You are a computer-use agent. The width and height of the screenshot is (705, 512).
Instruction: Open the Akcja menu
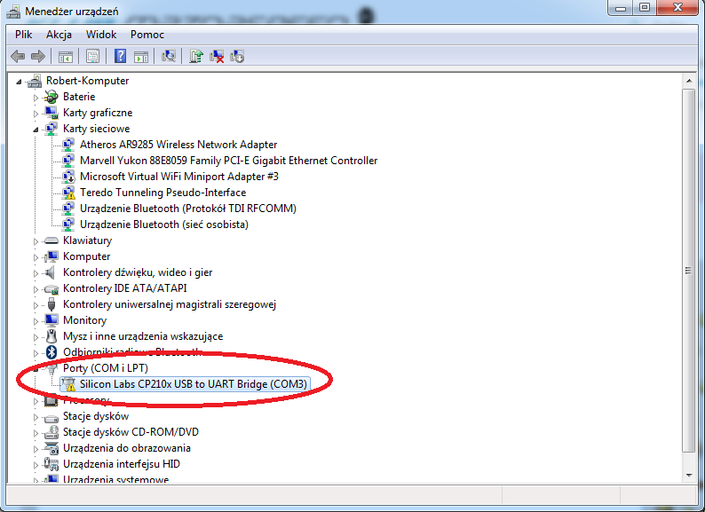pyautogui.click(x=59, y=35)
